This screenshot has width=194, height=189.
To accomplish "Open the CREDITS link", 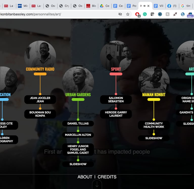I will coord(107,177).
